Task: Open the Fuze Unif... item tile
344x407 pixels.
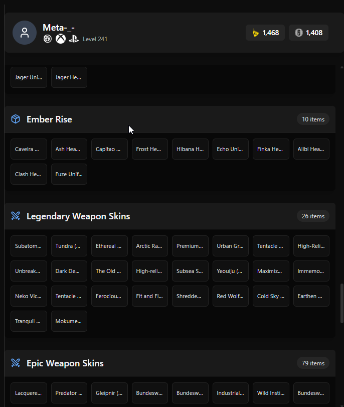Action: 69,174
